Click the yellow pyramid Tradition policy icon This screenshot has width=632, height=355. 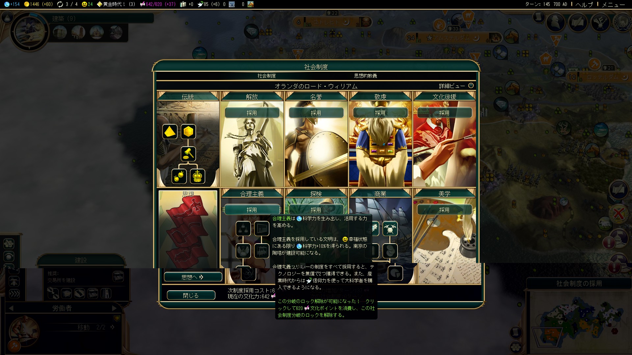(x=170, y=132)
